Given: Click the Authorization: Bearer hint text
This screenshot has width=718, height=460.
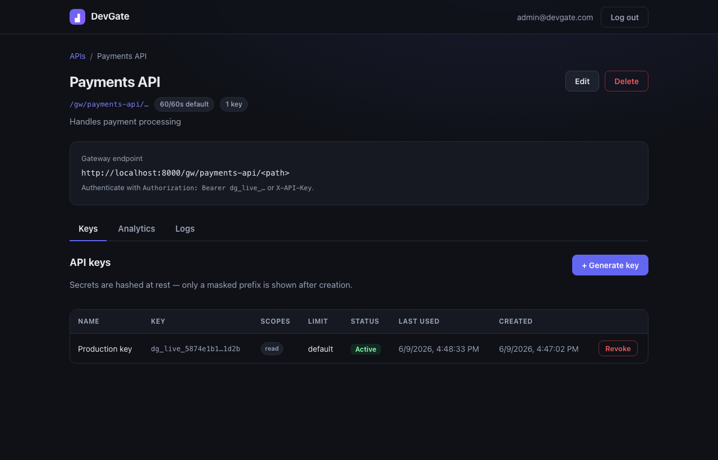Looking at the screenshot, I should (204, 188).
